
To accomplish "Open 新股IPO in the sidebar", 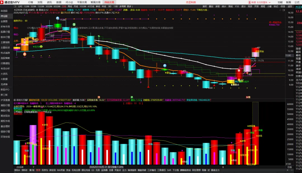I will point(5,90).
